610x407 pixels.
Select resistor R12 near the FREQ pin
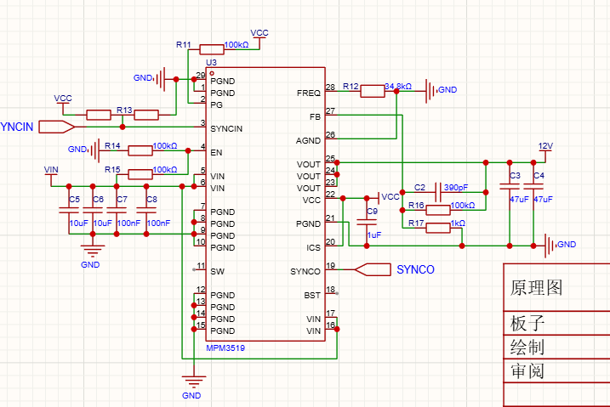(x=373, y=91)
